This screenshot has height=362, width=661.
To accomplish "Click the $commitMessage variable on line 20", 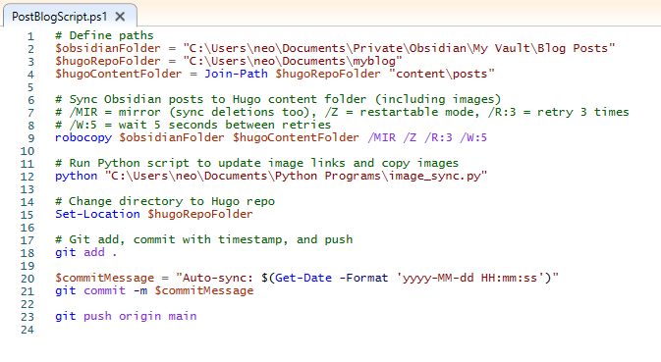I will click(x=104, y=278).
